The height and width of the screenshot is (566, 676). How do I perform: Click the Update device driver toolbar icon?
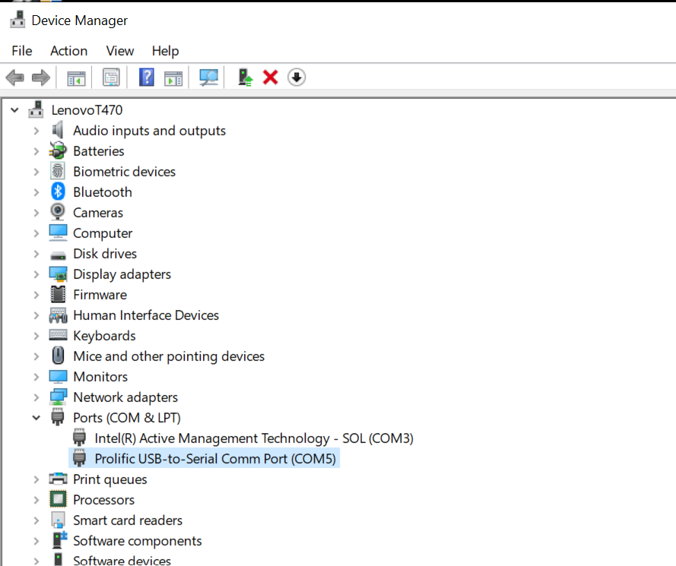(245, 77)
